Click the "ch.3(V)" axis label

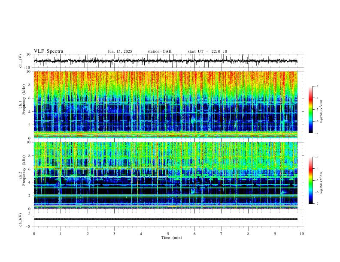tap(21, 220)
